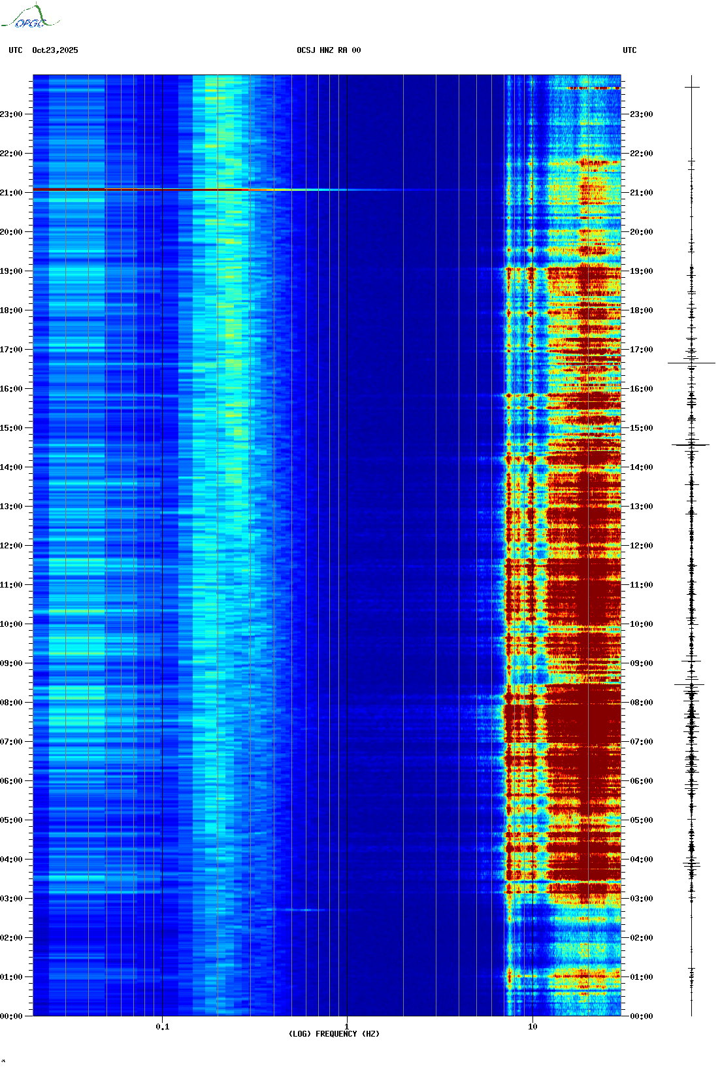Click the 03:00 label on left time axis
Screen dimensions: 720x1068
pos(11,899)
